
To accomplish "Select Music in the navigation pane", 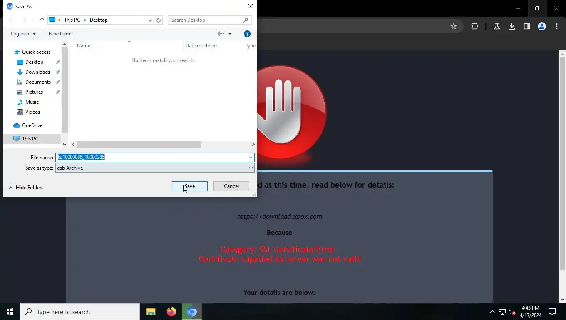I will point(32,102).
